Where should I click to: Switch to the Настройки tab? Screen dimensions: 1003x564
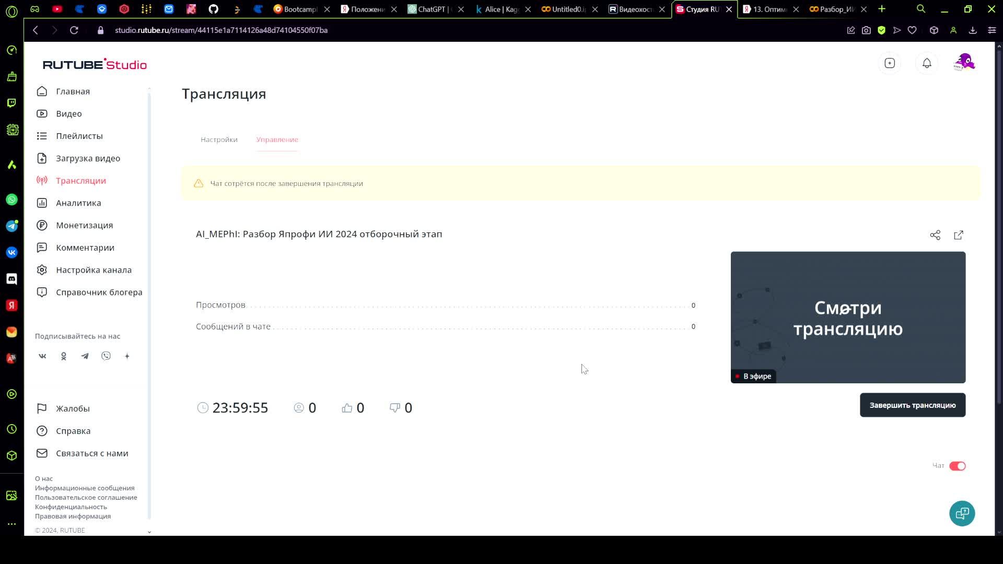tap(219, 139)
